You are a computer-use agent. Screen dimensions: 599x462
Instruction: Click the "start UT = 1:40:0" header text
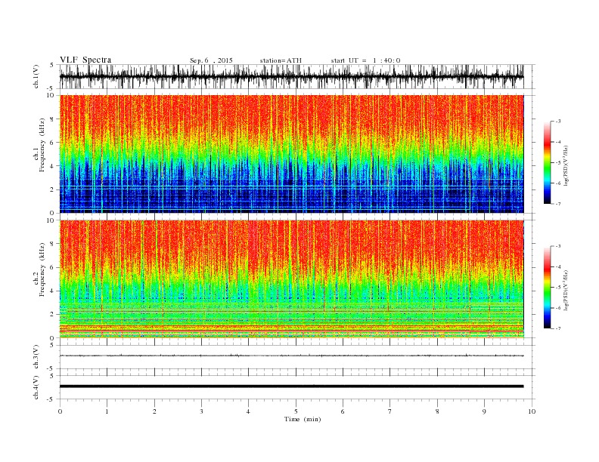(x=365, y=60)
